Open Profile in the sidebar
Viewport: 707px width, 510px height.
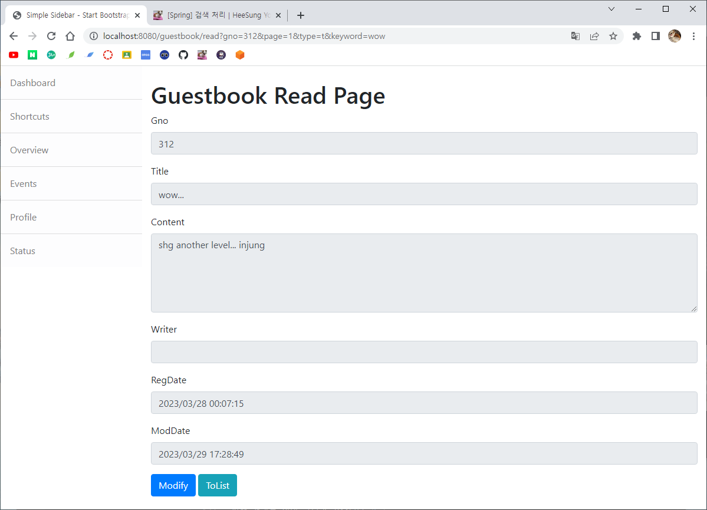pyautogui.click(x=71, y=218)
